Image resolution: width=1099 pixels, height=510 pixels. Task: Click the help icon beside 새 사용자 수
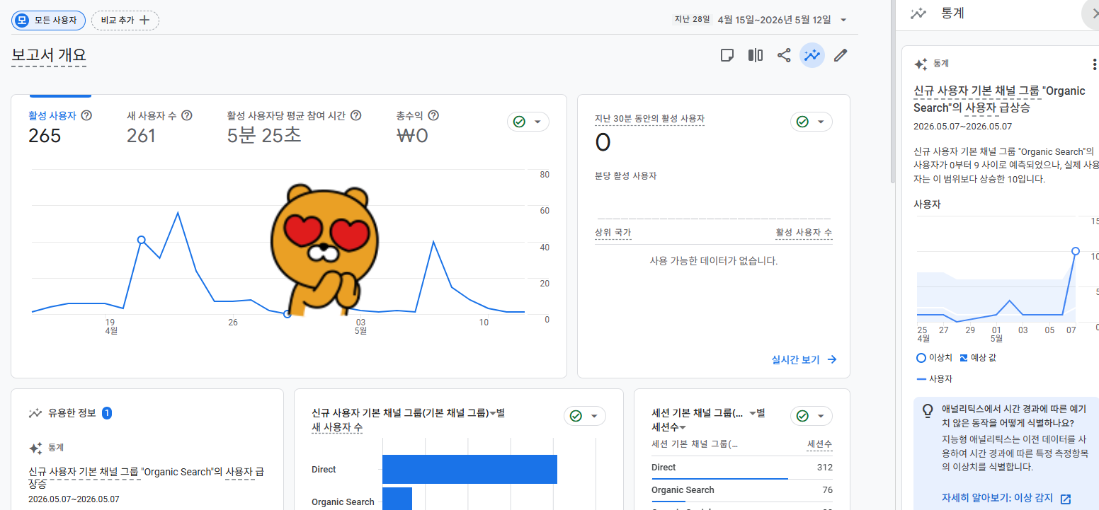187,115
